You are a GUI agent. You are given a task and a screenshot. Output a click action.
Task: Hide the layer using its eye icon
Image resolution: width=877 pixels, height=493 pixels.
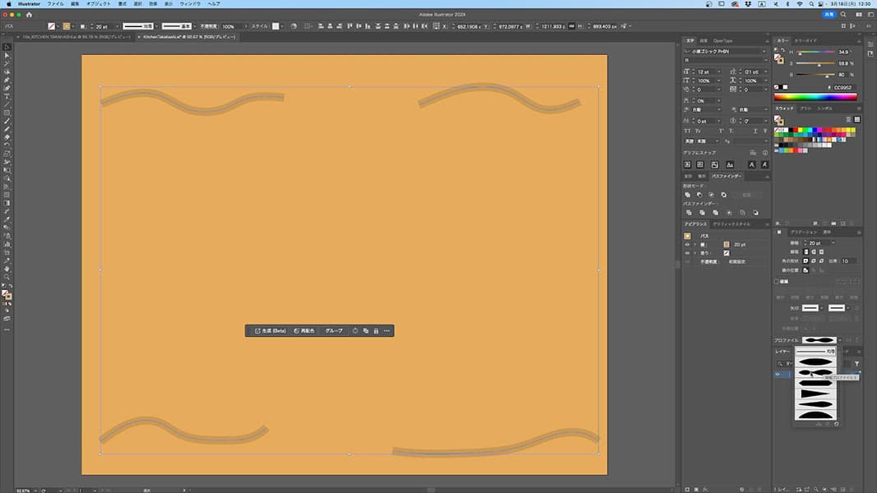778,375
